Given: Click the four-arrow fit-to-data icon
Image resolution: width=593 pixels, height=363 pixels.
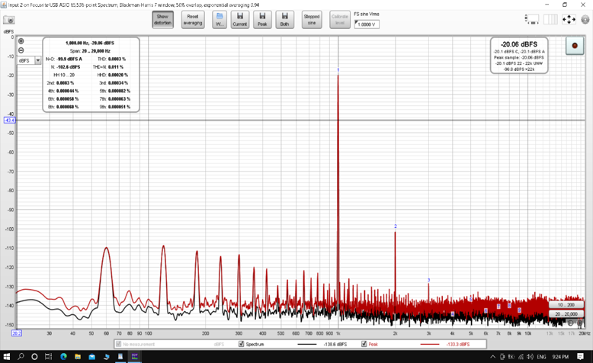Looking at the screenshot, I should (x=569, y=19).
